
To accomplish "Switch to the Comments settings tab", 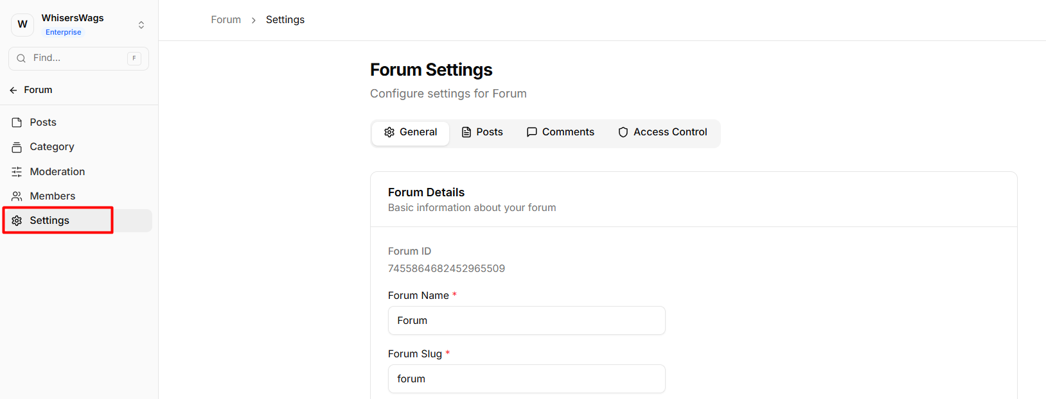I will pos(560,132).
